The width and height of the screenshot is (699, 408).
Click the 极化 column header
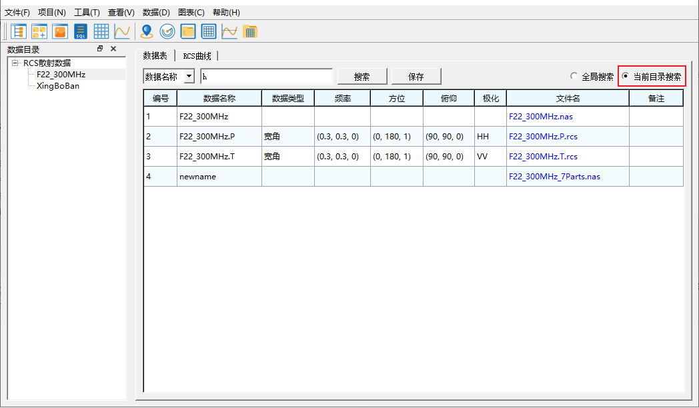[490, 99]
